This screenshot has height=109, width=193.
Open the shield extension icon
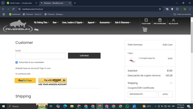point(172,9)
